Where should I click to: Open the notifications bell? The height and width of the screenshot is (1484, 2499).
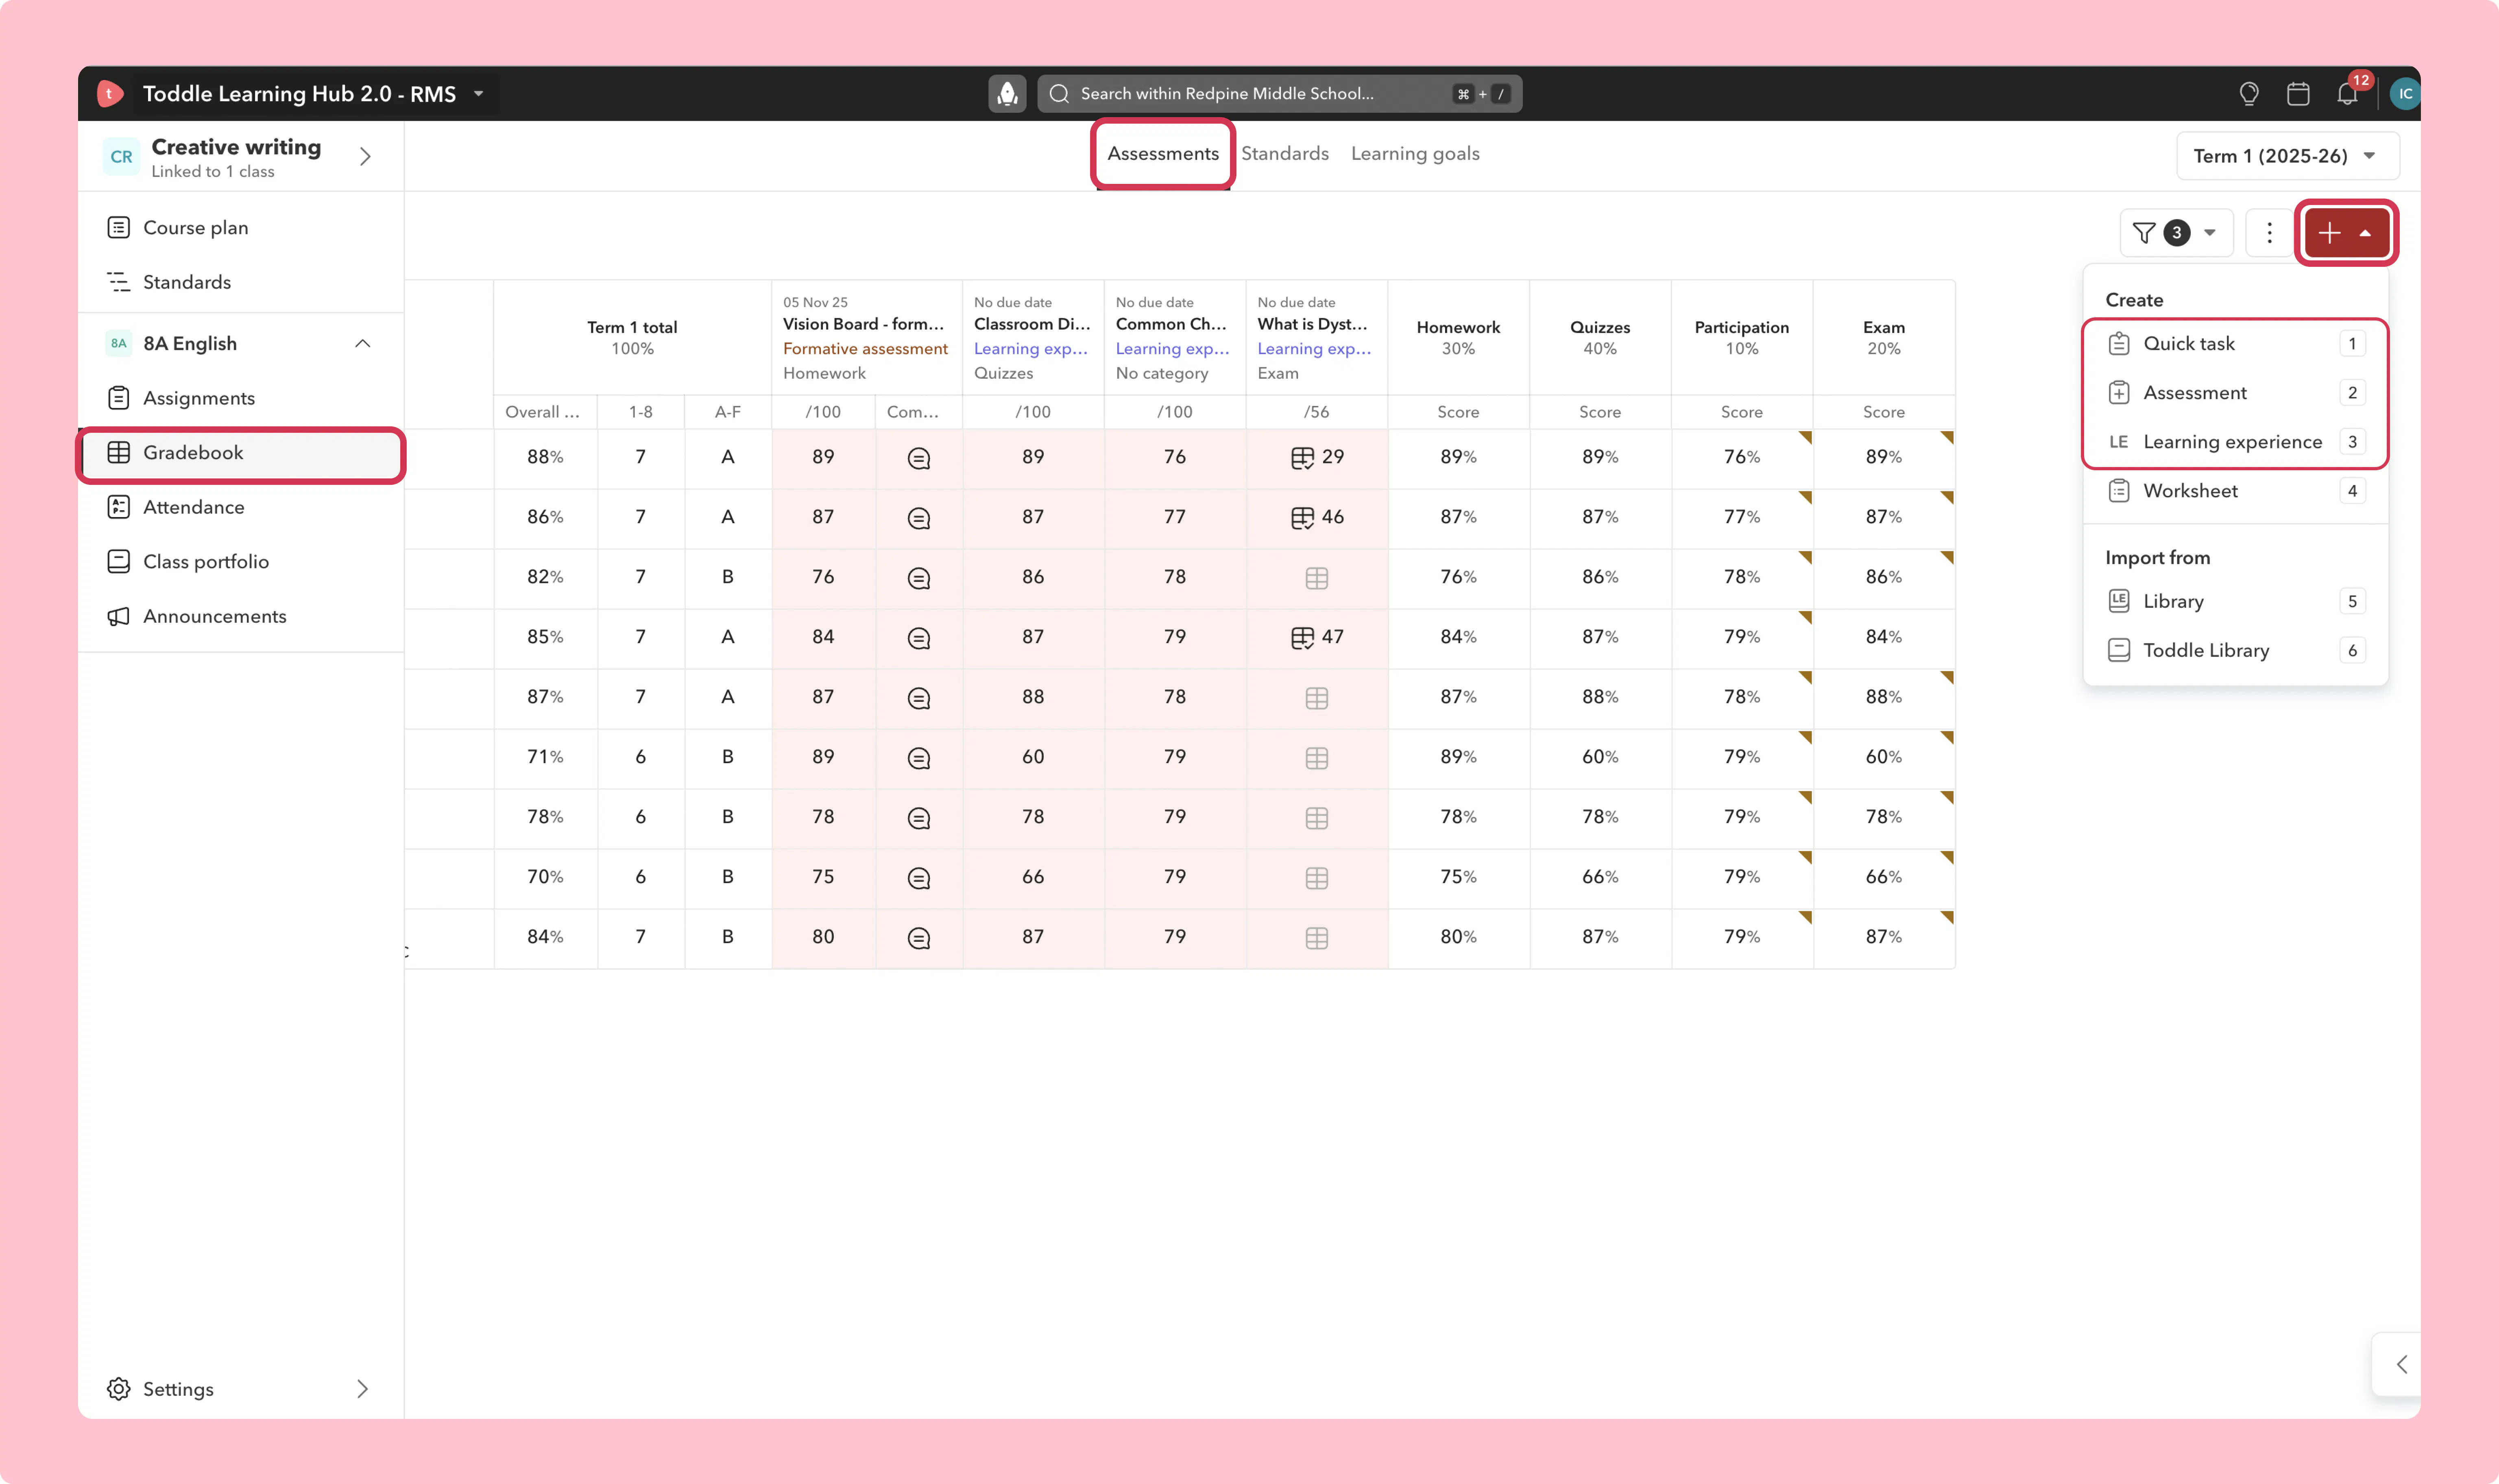pyautogui.click(x=2347, y=93)
